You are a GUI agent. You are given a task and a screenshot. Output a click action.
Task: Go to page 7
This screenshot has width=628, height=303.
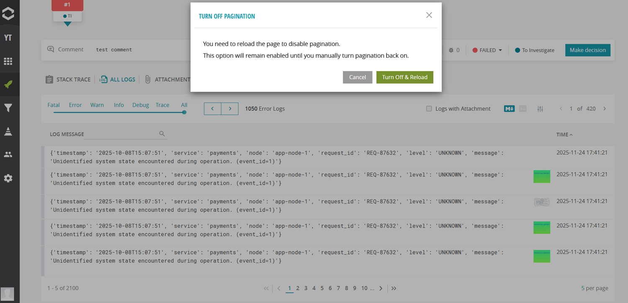[338, 288]
